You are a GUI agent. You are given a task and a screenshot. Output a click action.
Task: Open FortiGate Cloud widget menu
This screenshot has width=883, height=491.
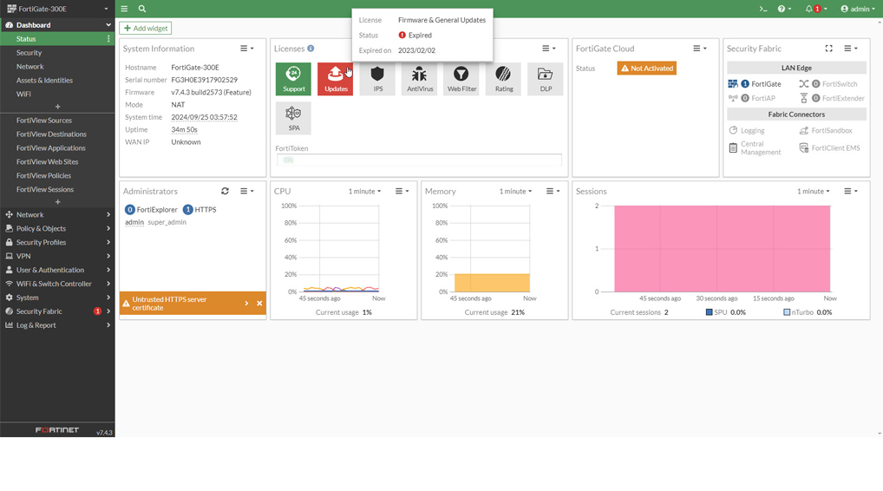click(x=699, y=49)
